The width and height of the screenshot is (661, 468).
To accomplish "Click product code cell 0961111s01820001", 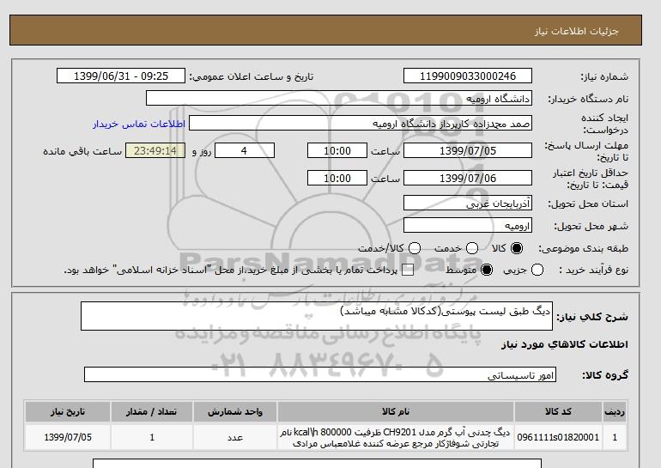I will click(558, 437).
